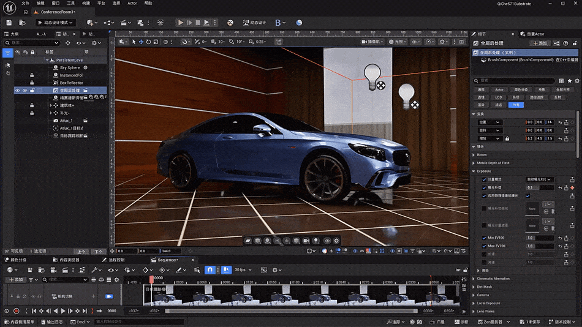582x327 pixels.
Task: Expand the 建筑体 folder in outliner
Action: (x=51, y=105)
